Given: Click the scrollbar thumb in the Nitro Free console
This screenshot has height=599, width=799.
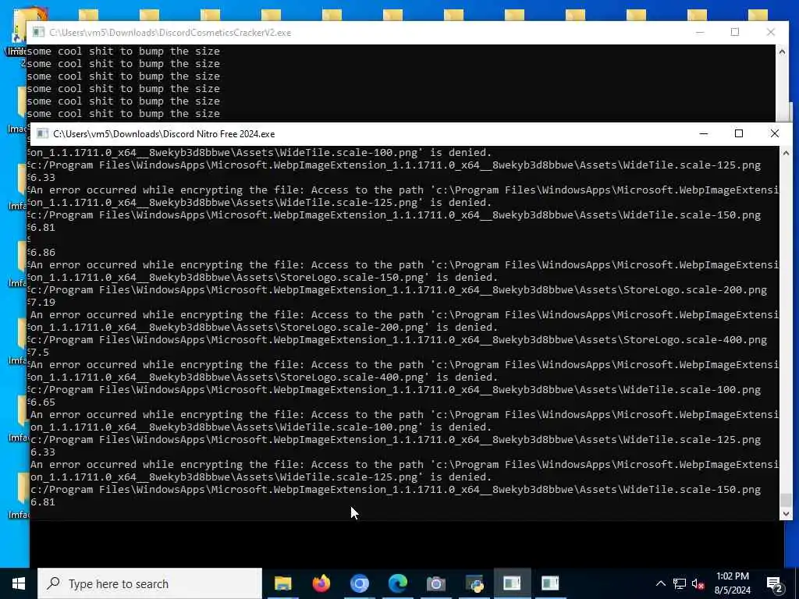Looking at the screenshot, I should (786, 499).
